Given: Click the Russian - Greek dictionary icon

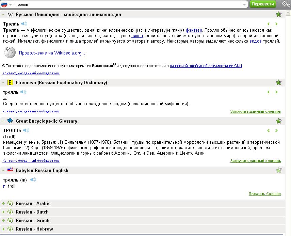Looking at the screenshot, I should tap(10, 220).
